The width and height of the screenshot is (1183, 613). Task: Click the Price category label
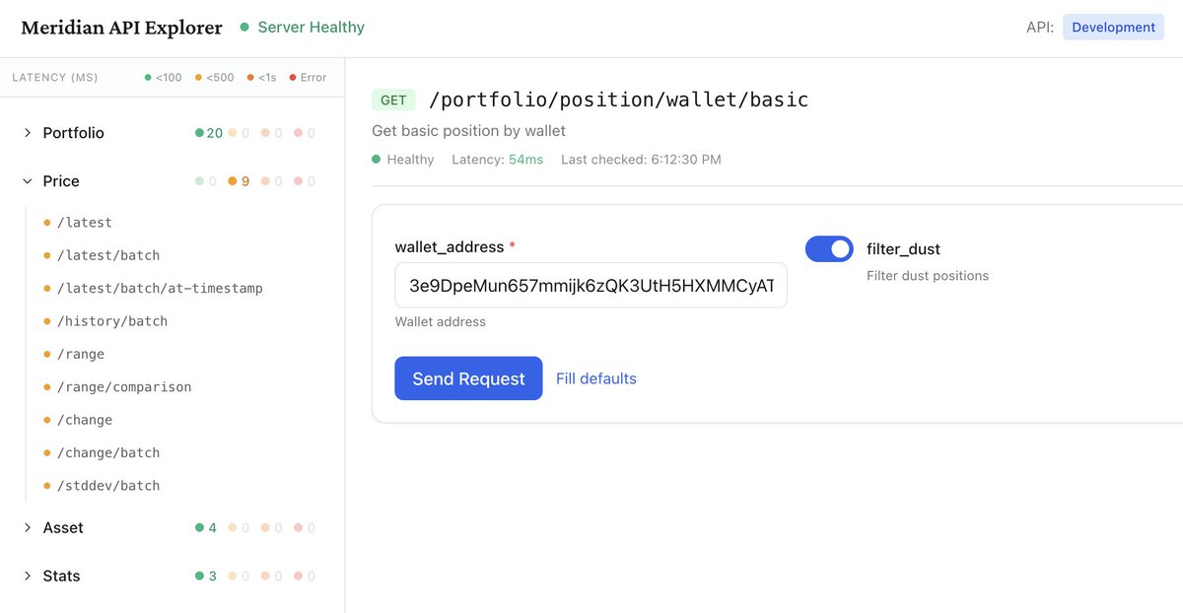click(x=61, y=181)
